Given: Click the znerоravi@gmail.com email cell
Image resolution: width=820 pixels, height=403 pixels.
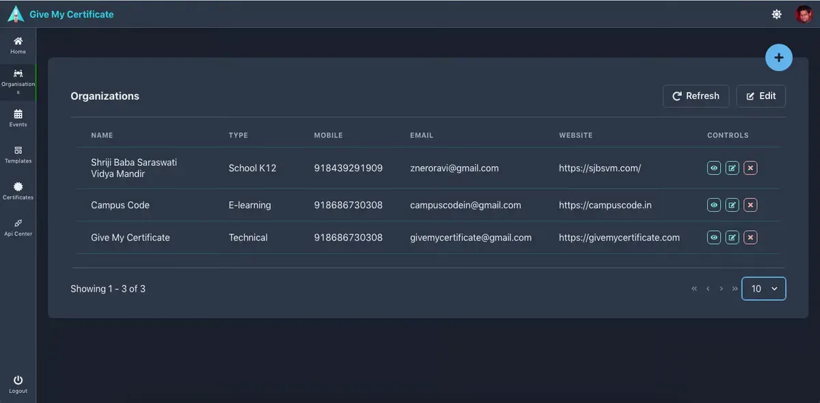Looking at the screenshot, I should [x=454, y=168].
